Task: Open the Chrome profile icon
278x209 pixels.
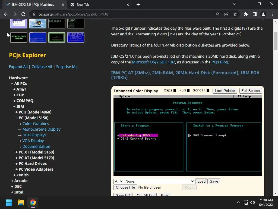Action: pyautogui.click(x=263, y=14)
